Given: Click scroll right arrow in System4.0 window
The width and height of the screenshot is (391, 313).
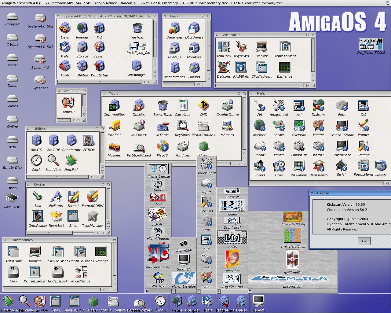Looking at the screenshot, I should 150,82.
